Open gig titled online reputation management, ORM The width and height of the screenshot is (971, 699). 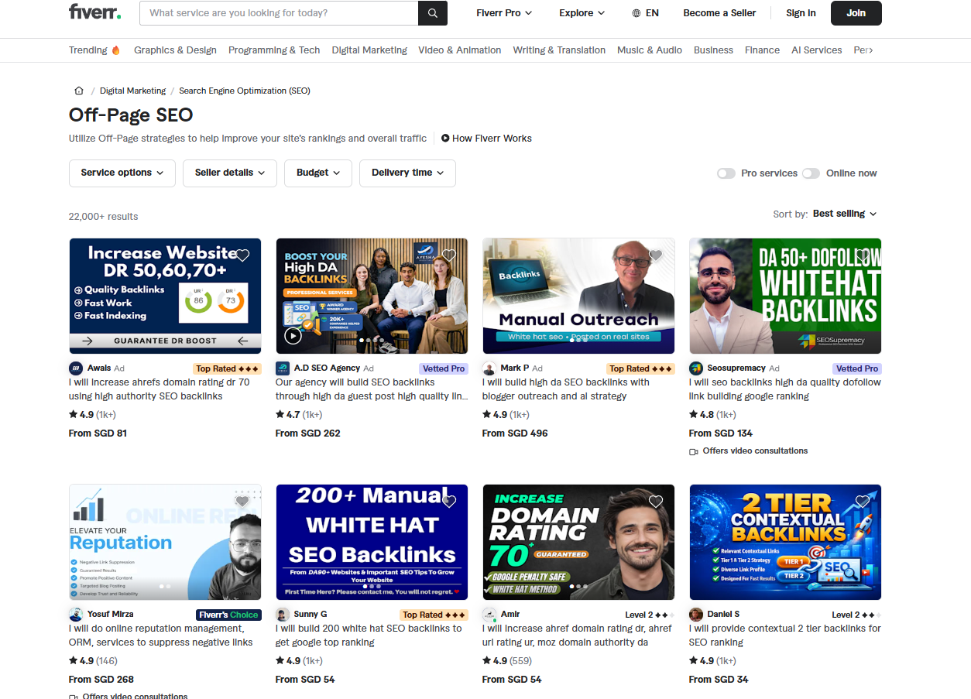(161, 636)
